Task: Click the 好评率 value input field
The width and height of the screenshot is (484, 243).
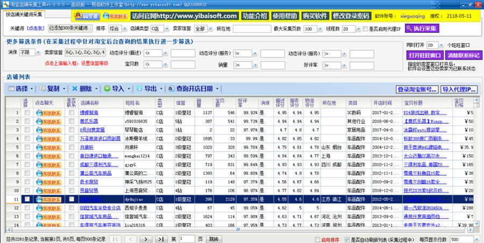Action: (x=362, y=66)
